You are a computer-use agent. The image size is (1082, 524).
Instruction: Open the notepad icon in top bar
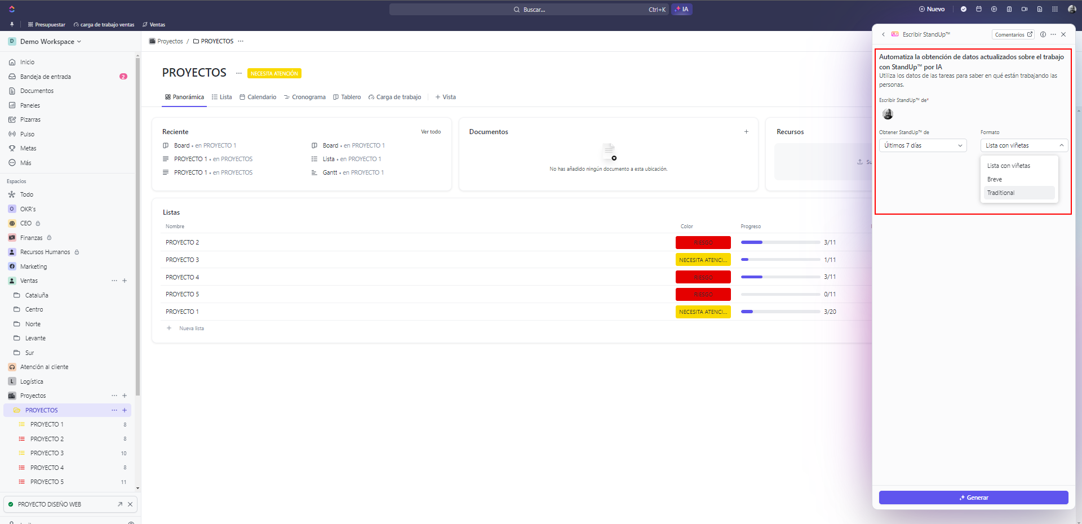click(1009, 9)
